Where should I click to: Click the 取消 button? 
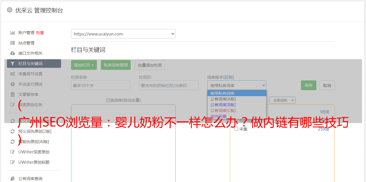[327, 85]
